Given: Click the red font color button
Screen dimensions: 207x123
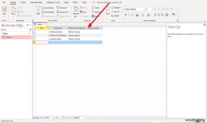Looking at the screenshot, I should [x=137, y=15].
